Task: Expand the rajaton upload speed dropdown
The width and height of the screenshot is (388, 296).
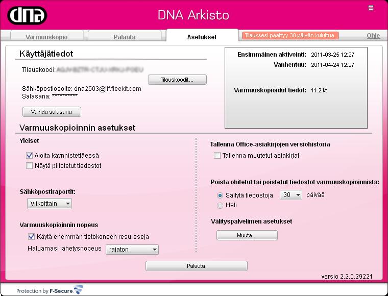Action: (132, 250)
